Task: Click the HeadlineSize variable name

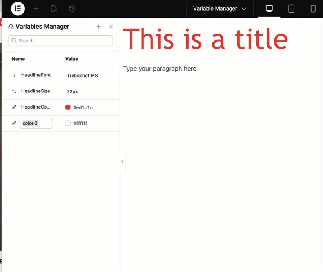Action: point(36,91)
